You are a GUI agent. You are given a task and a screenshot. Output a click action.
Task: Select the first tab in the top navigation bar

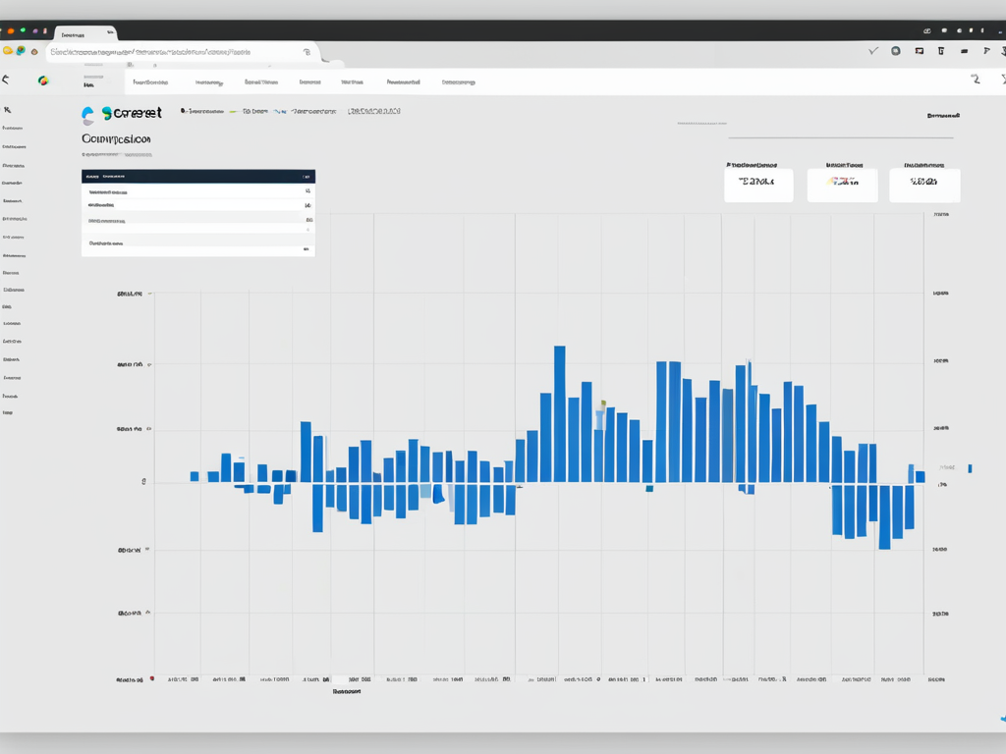pos(150,82)
